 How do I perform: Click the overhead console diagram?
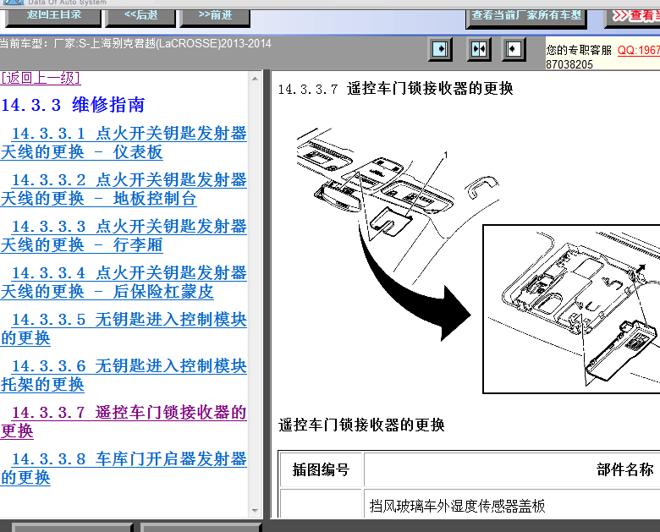pyautogui.click(x=398, y=206)
